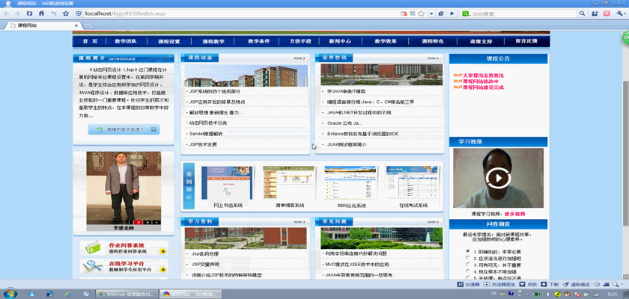Click the browser back arrow

(x=7, y=13)
